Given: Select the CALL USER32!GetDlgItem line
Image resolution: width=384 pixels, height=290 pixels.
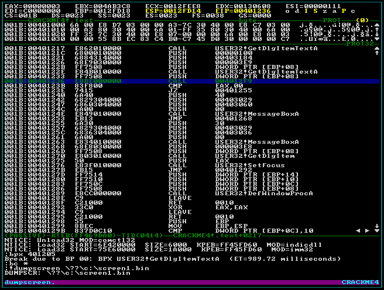Looking at the screenshot, I should [x=192, y=156].
